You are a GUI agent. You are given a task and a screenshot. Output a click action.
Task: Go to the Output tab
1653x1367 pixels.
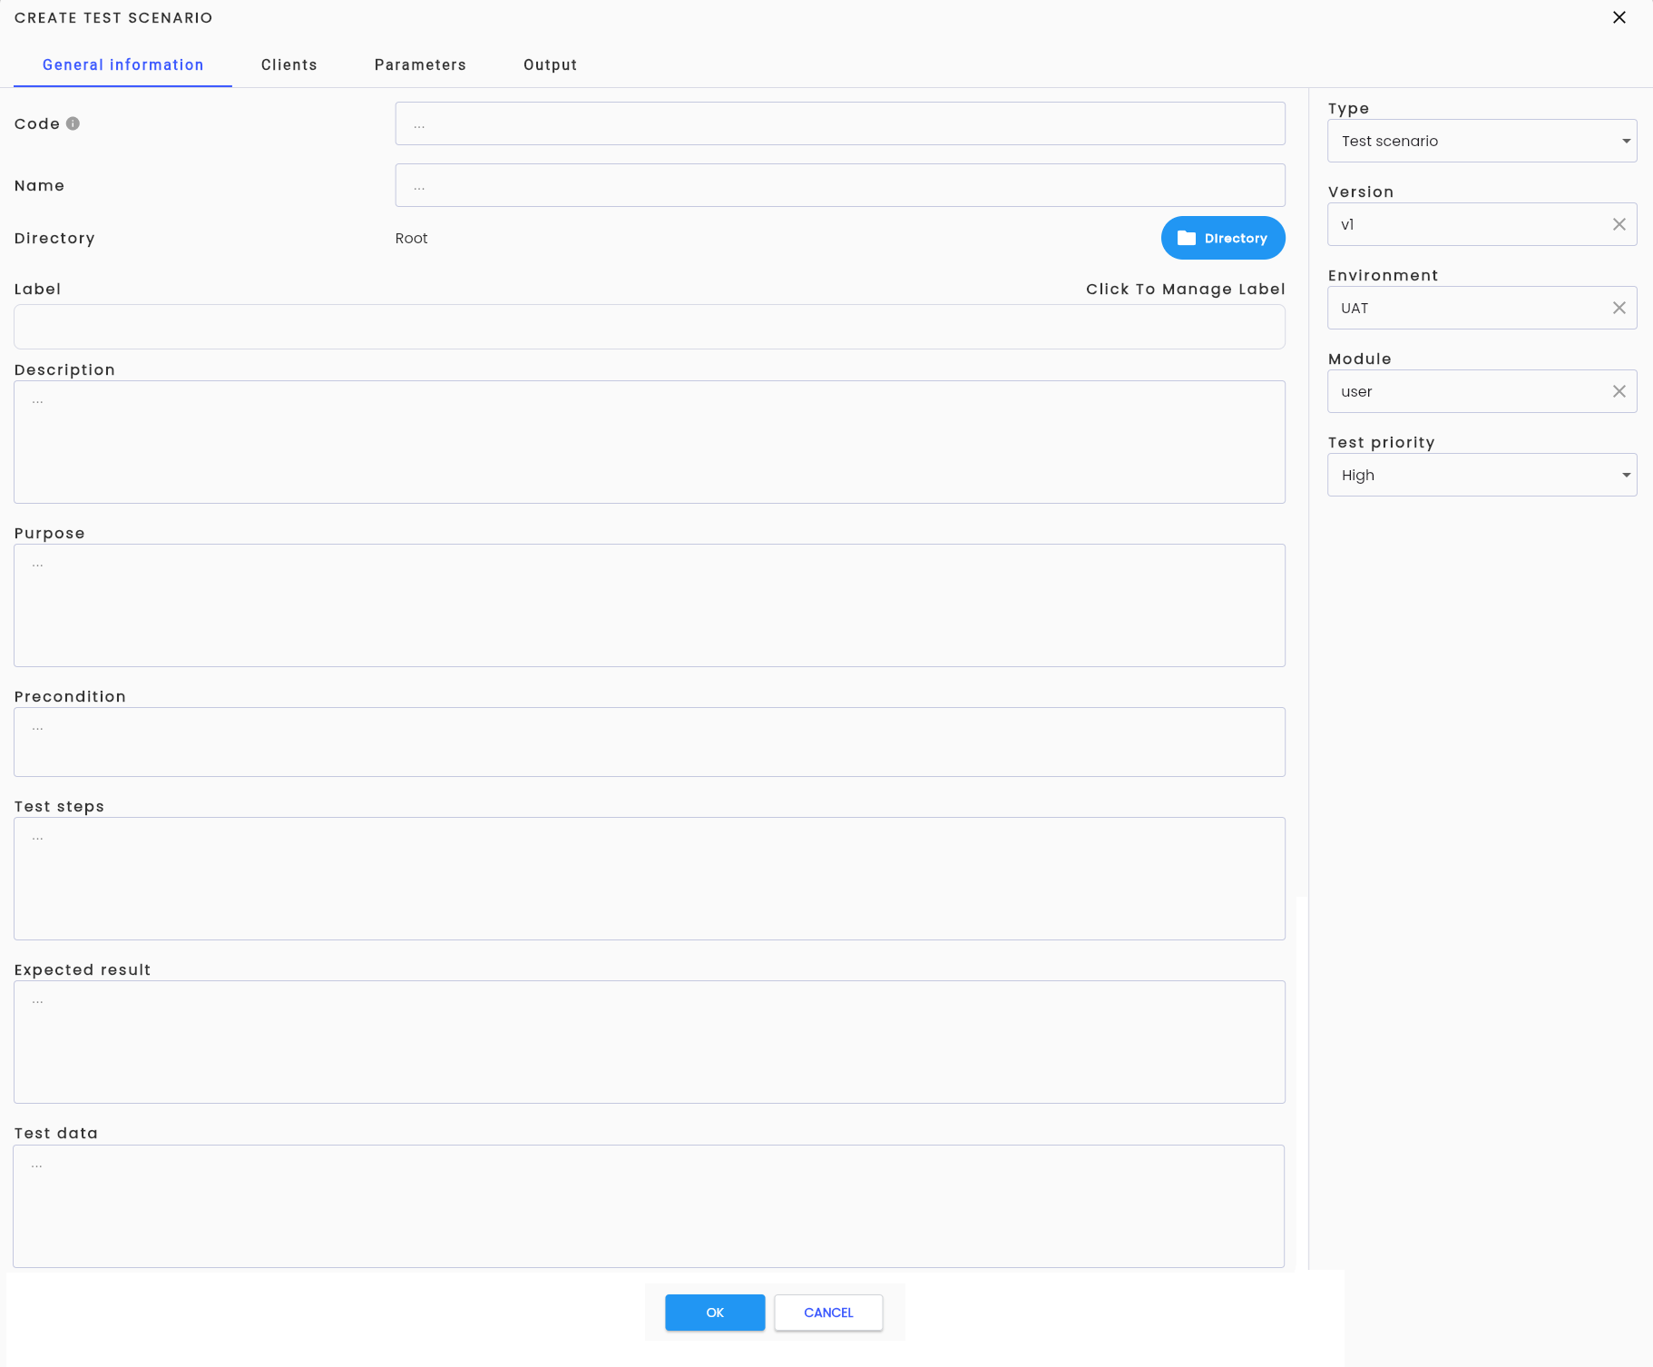551,64
